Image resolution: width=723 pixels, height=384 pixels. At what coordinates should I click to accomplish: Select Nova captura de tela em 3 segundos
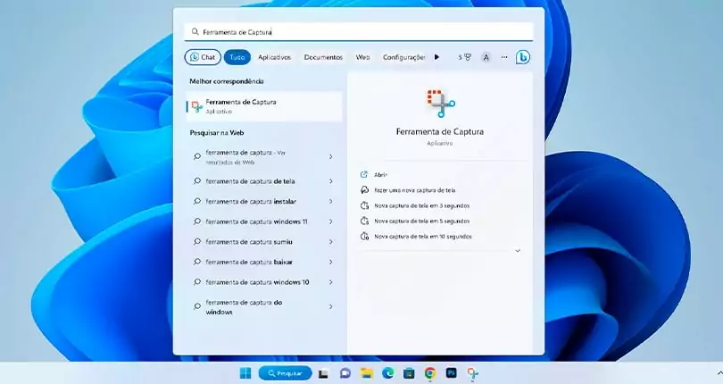pyautogui.click(x=422, y=206)
